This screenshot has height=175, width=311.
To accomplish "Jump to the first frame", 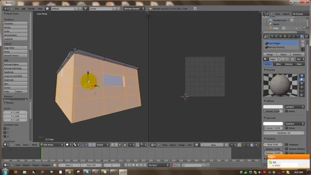I will [x=125, y=165].
